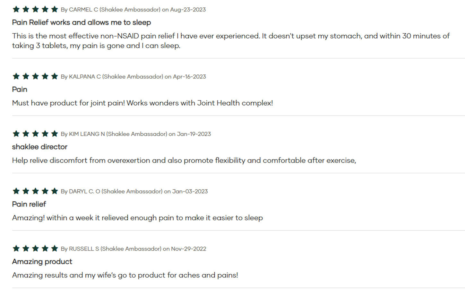The height and width of the screenshot is (292, 465).
Task: Click 'By CARMEL C (Shaklee Ambassador)' byline
Action: click(111, 10)
